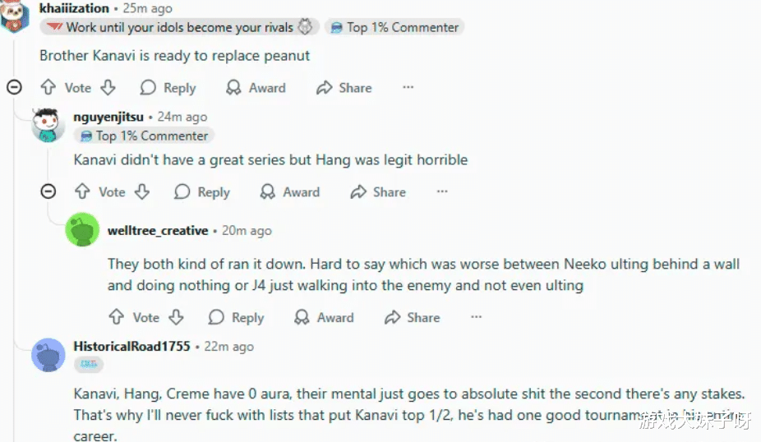Share welltree_creative's comment
761x442 pixels.
coord(412,317)
